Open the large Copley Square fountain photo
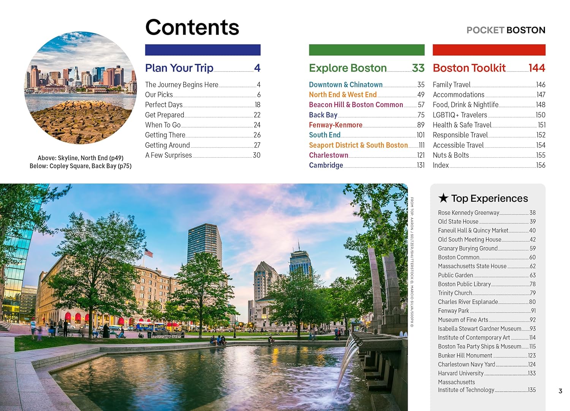570x411 pixels. (204, 297)
